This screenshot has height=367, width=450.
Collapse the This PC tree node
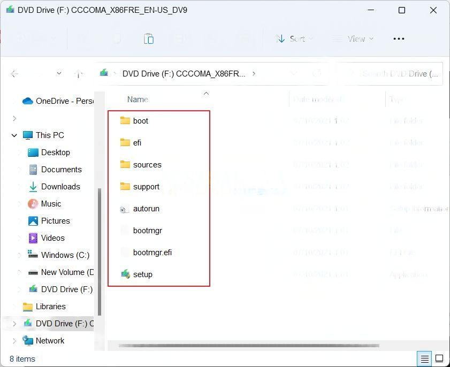tap(14, 135)
